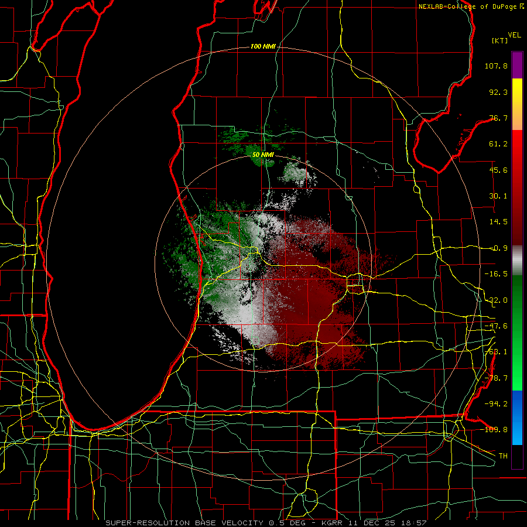Pick the yellow-orange band of the velocity scale
This screenshot has width=527, height=527.
point(517,104)
